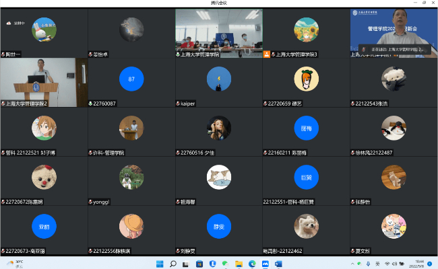The image size is (438, 269).
Task: Click the mic icon beside 22760516 夕佳
Action: click(x=178, y=153)
